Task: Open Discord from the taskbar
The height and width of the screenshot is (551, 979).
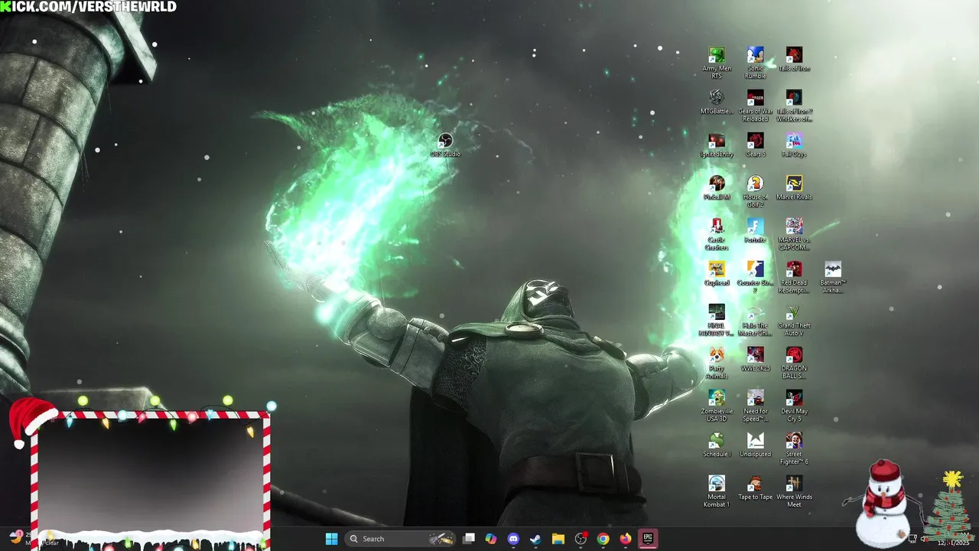Action: 513,539
